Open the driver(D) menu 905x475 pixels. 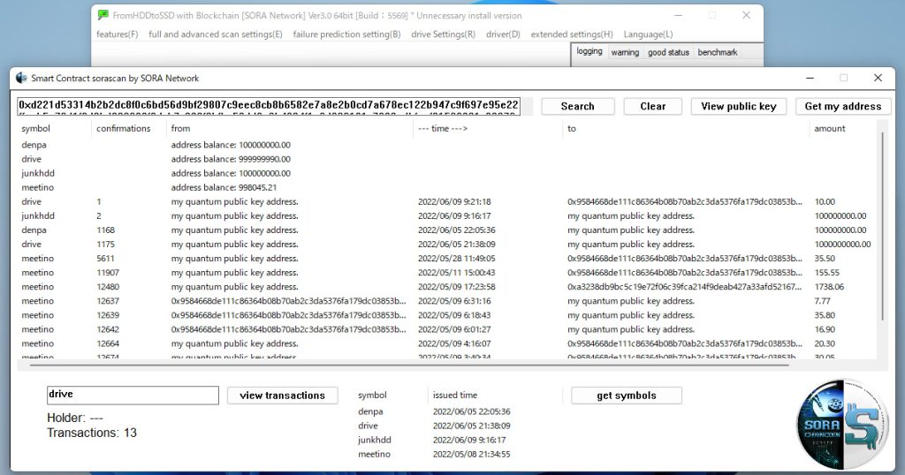pos(503,34)
